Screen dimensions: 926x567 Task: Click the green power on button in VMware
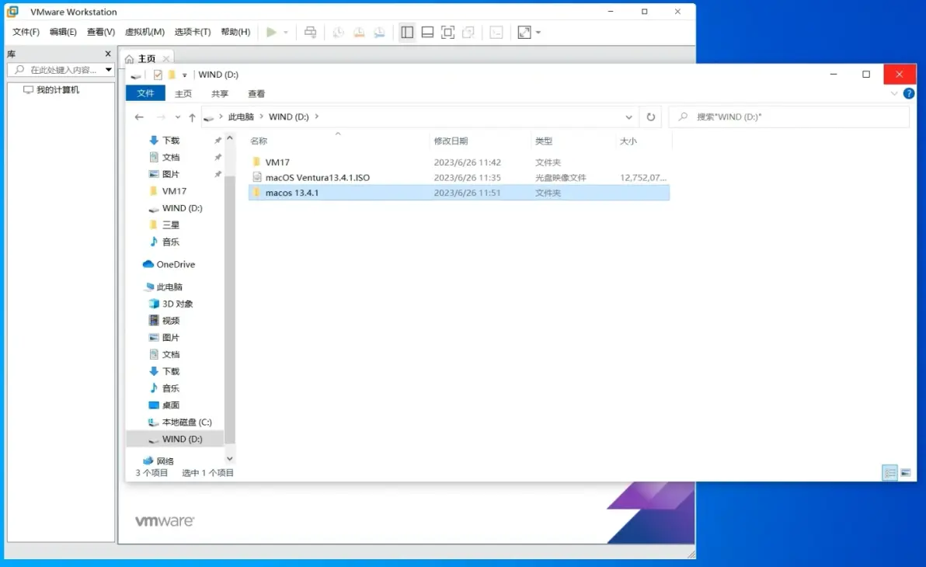271,33
